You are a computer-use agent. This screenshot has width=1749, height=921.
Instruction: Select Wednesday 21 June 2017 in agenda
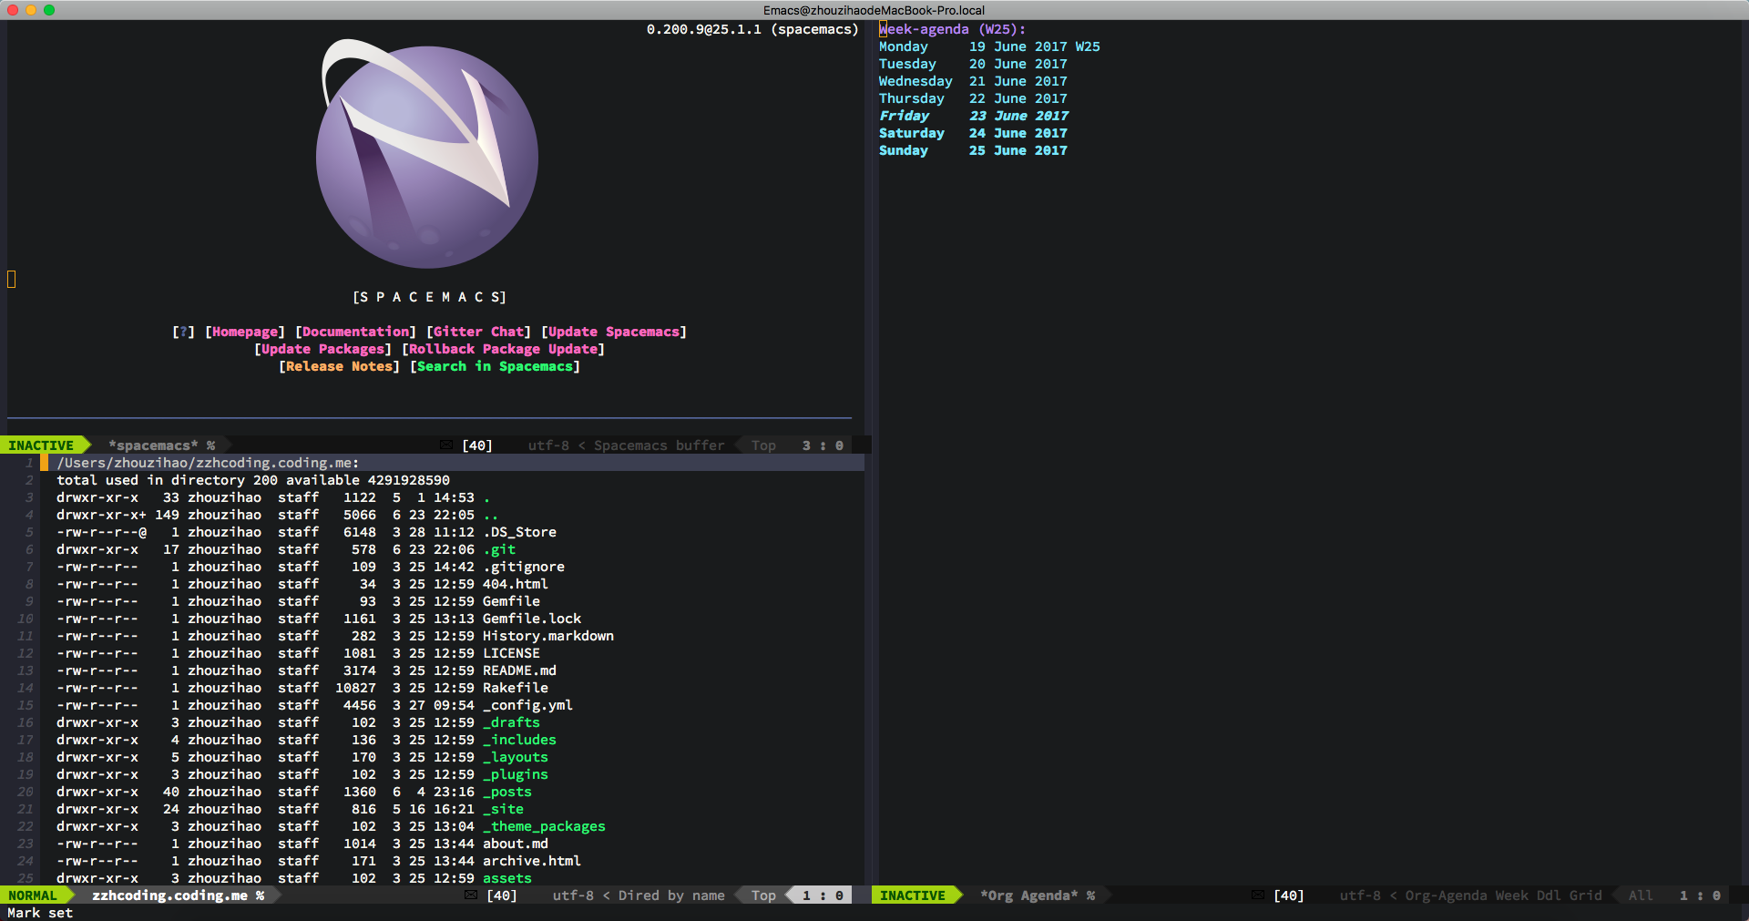pyautogui.click(x=973, y=81)
